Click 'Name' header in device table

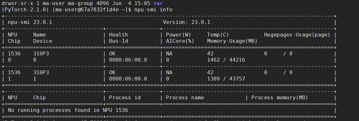tap(40, 35)
